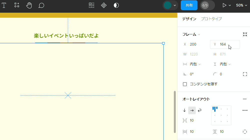The image size is (250, 140).
Task: Click the individual padding icon
Action: (245, 132)
